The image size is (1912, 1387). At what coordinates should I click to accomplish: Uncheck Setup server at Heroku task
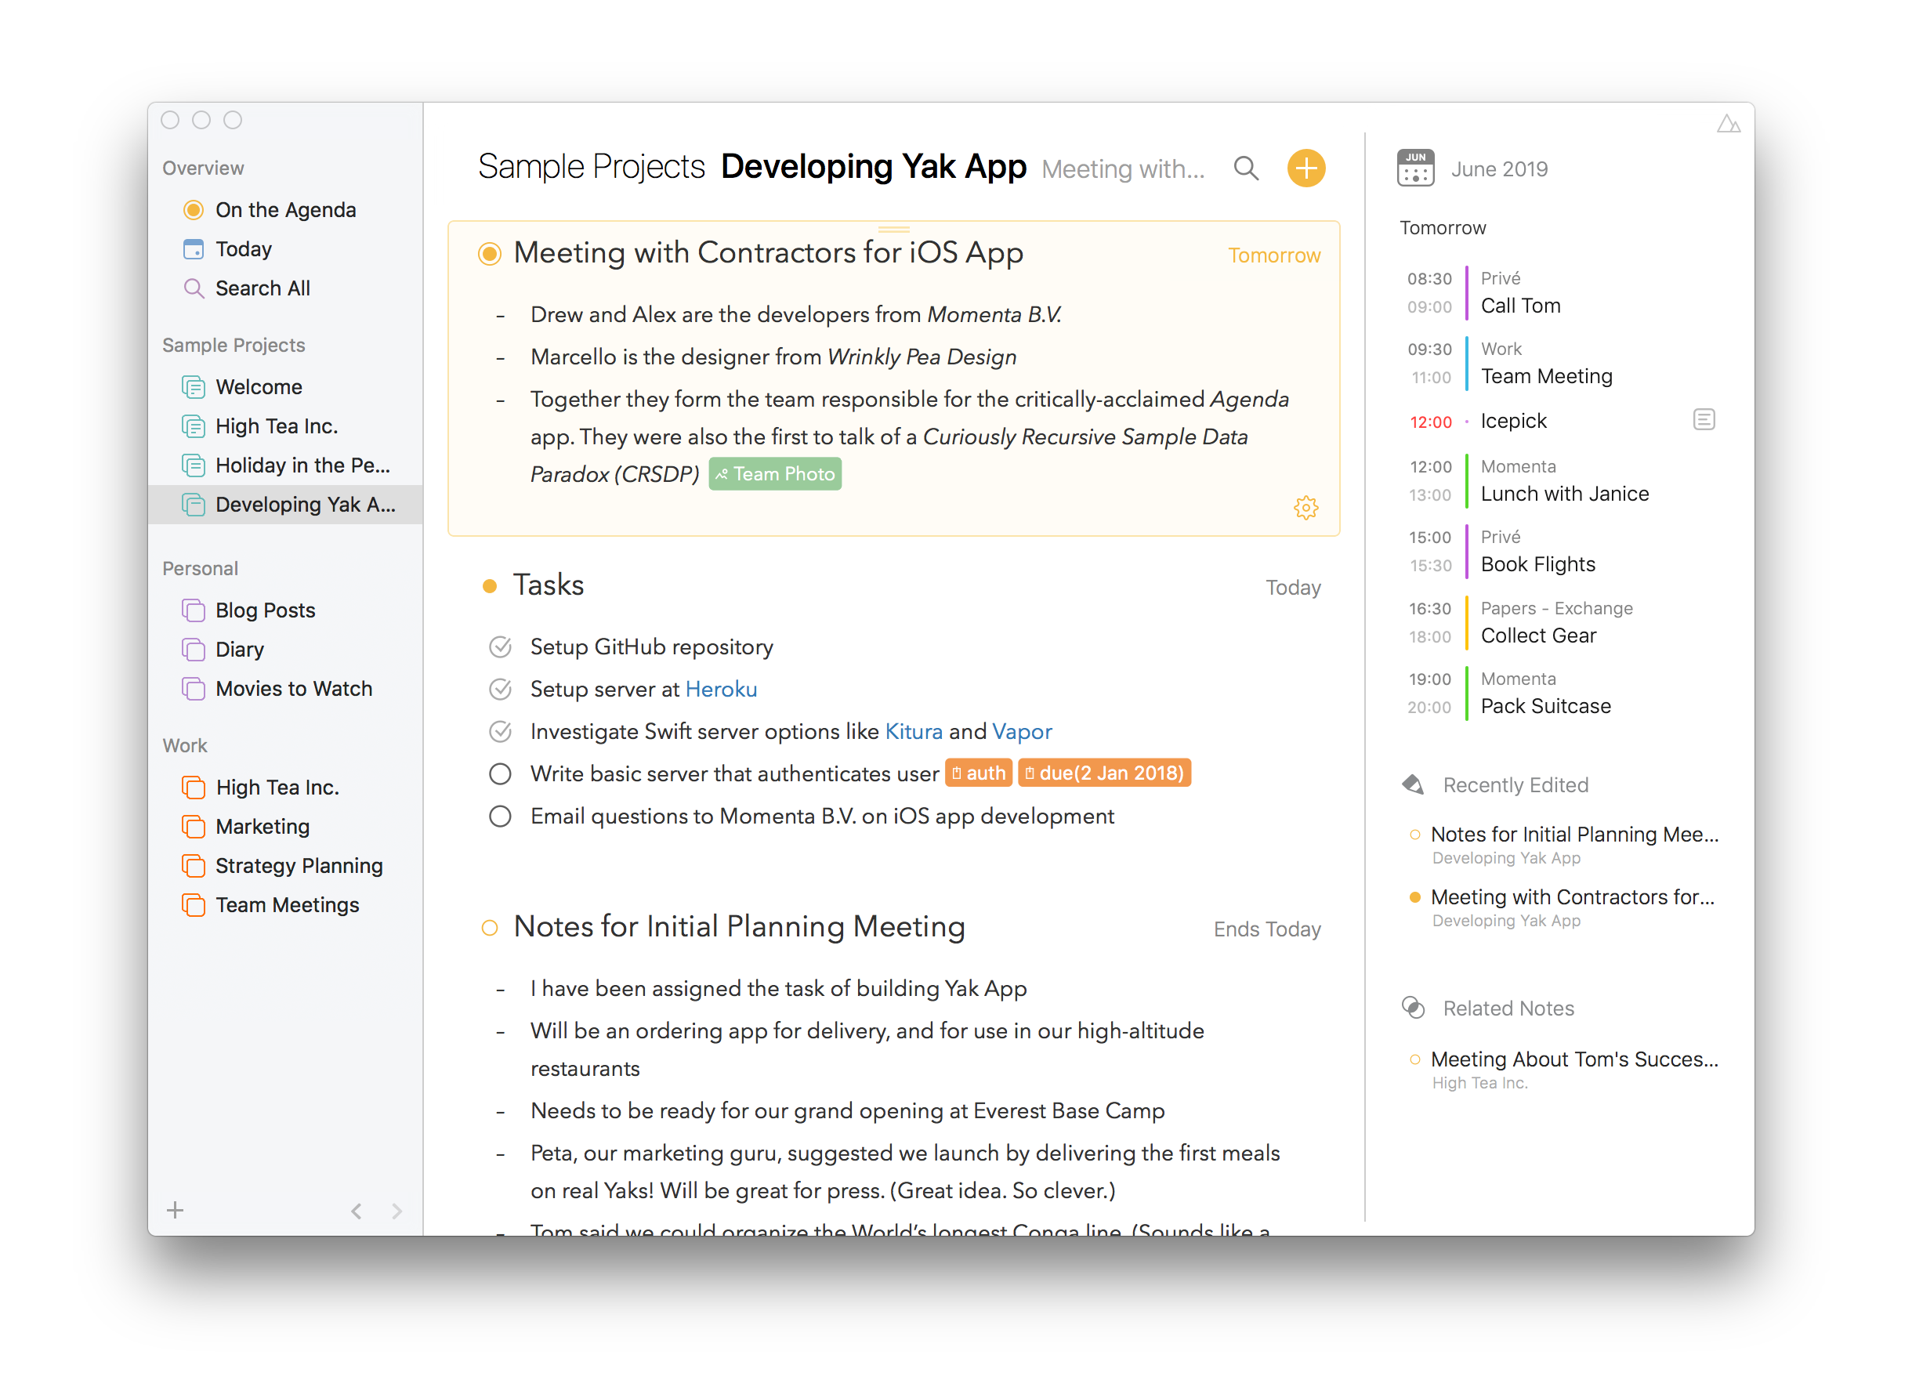[500, 689]
